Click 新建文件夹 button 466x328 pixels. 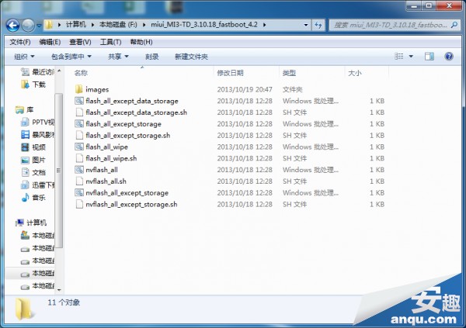191,57
